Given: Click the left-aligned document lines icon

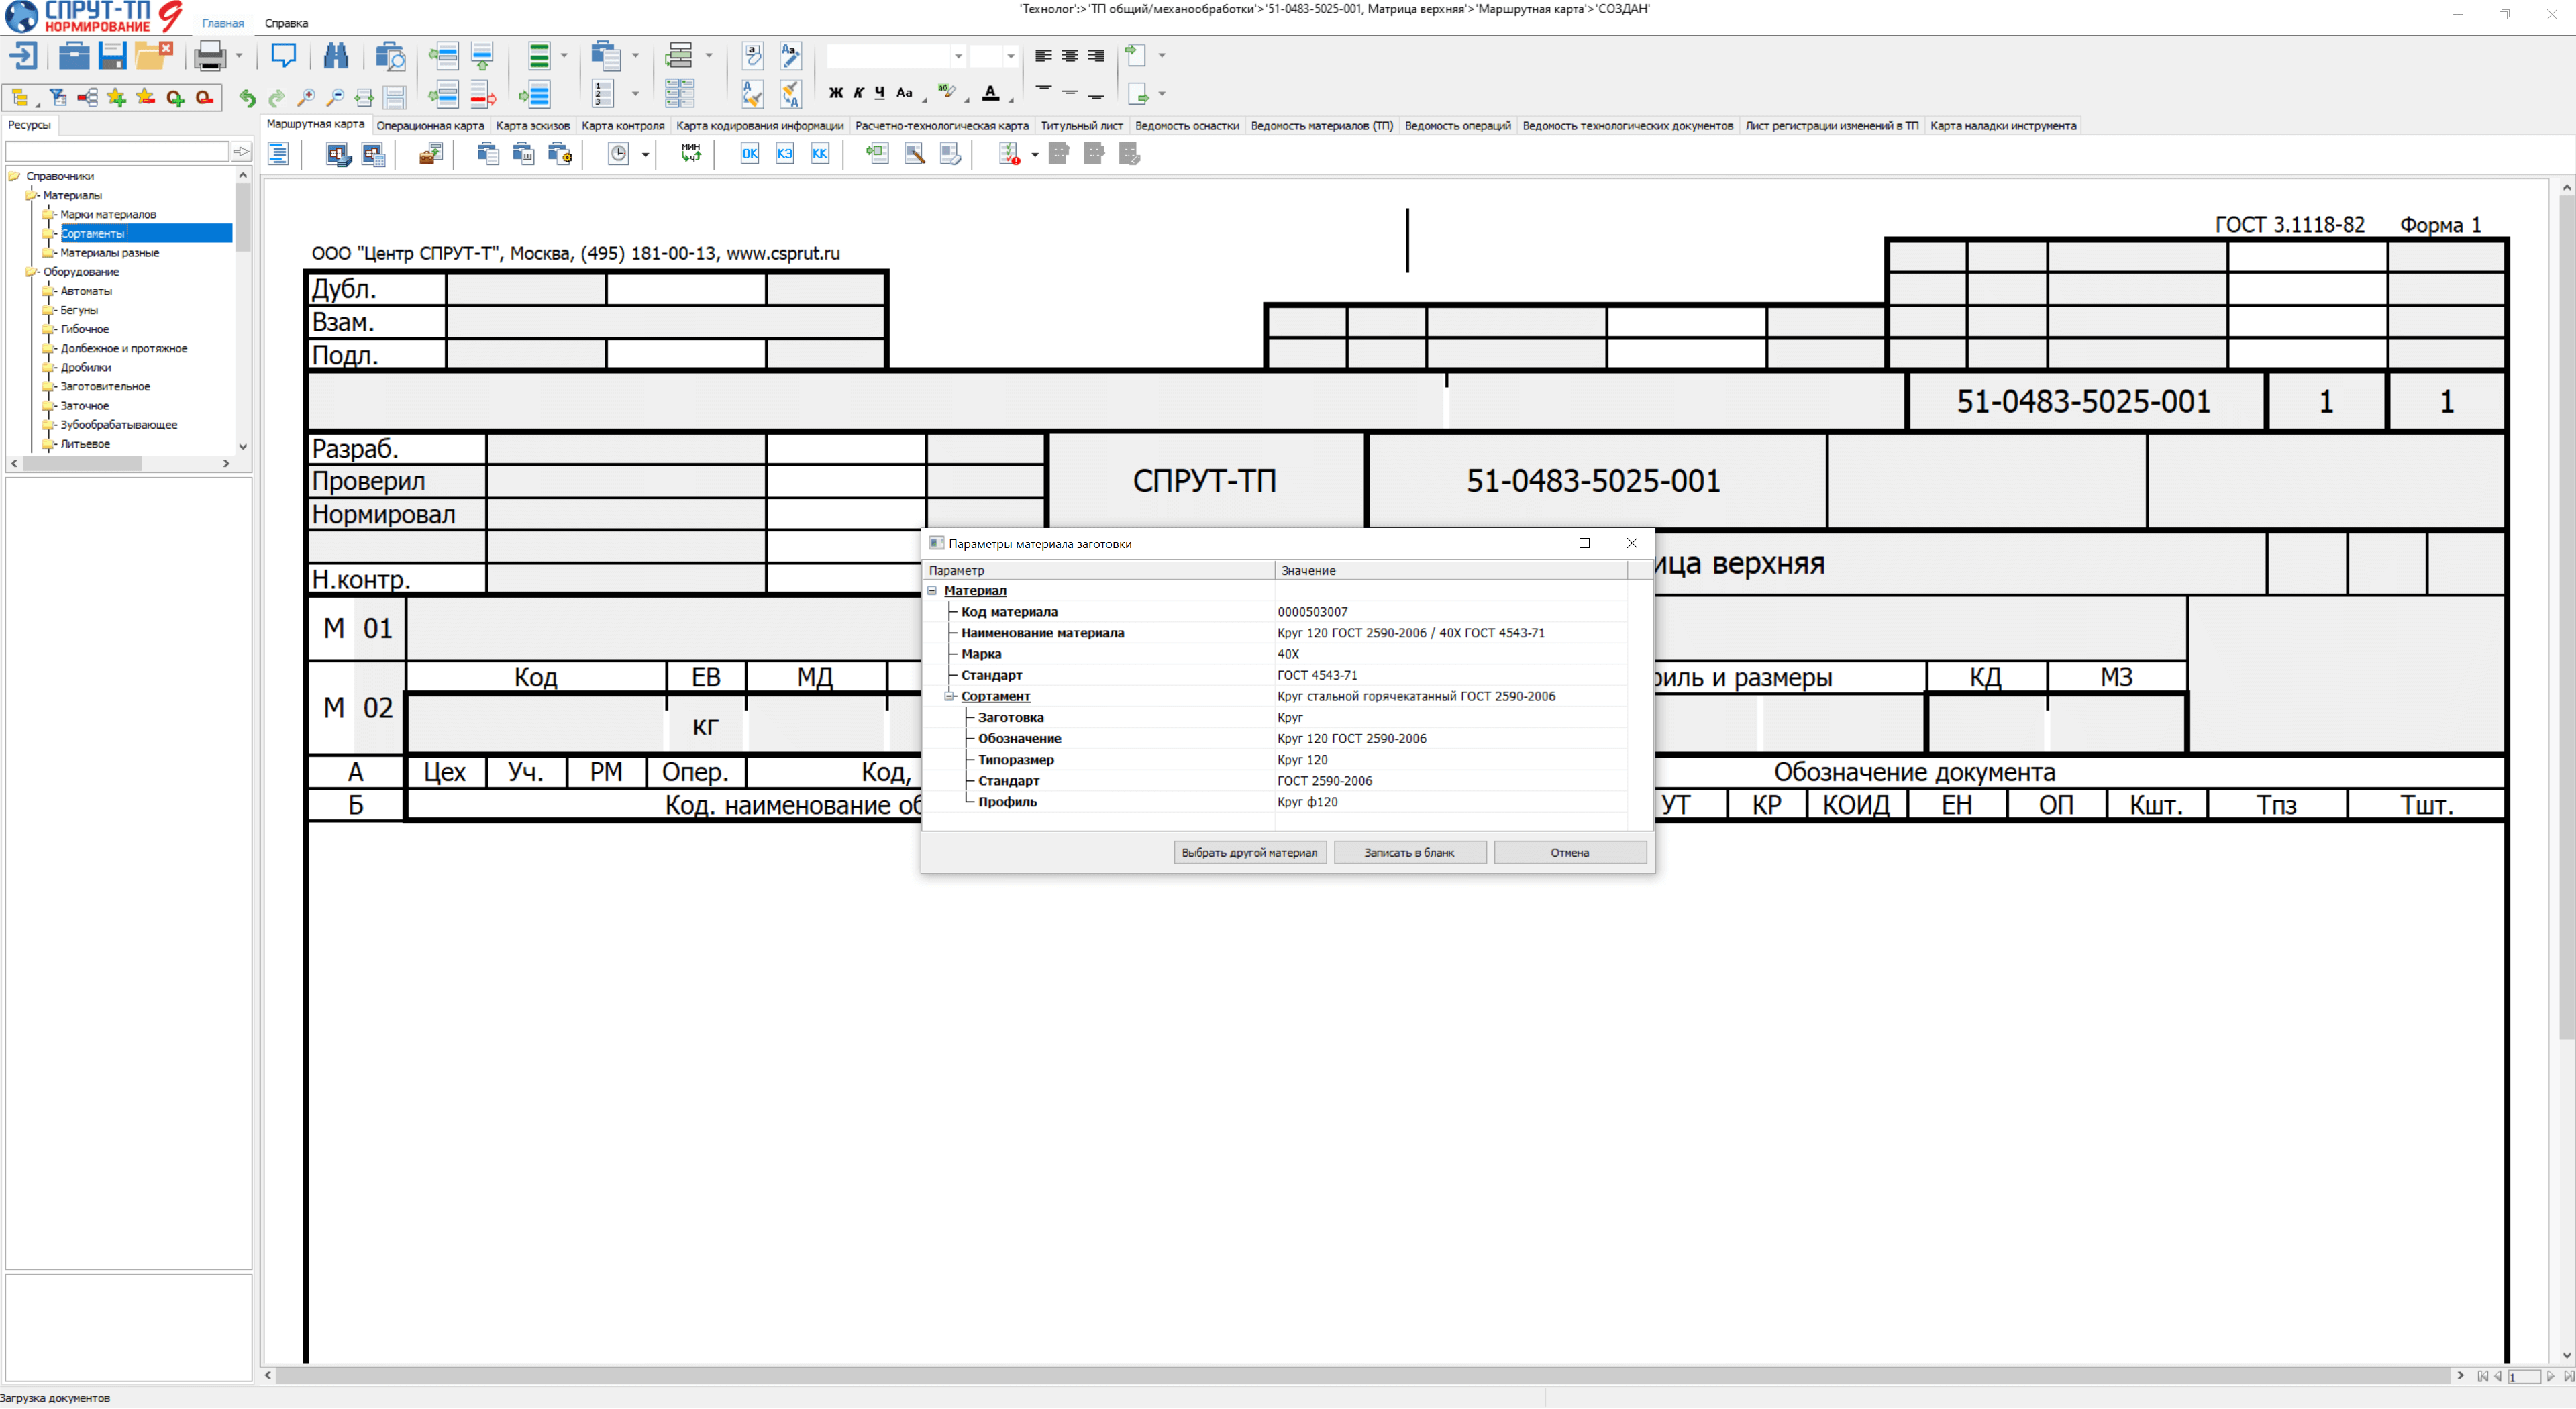Looking at the screenshot, I should pyautogui.click(x=278, y=153).
